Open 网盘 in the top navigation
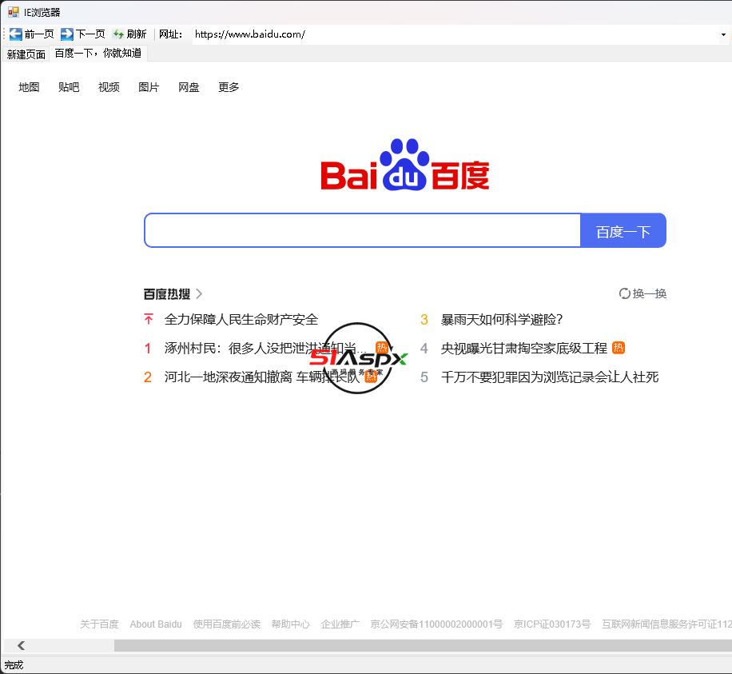This screenshot has height=674, width=732. (x=189, y=87)
